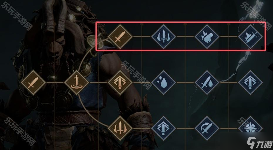Click the blue sword with flanking flames node
Viewport: 273px width, 150px height.
(x=164, y=37)
